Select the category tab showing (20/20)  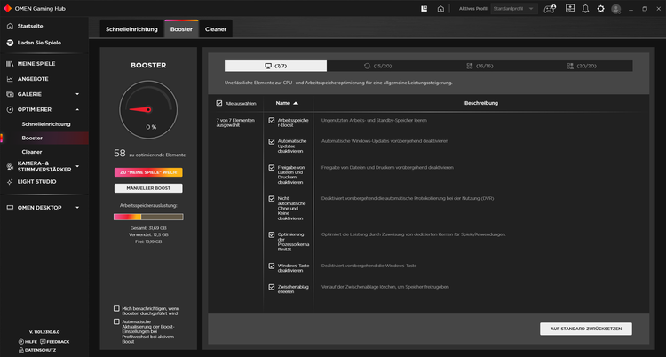click(x=582, y=66)
